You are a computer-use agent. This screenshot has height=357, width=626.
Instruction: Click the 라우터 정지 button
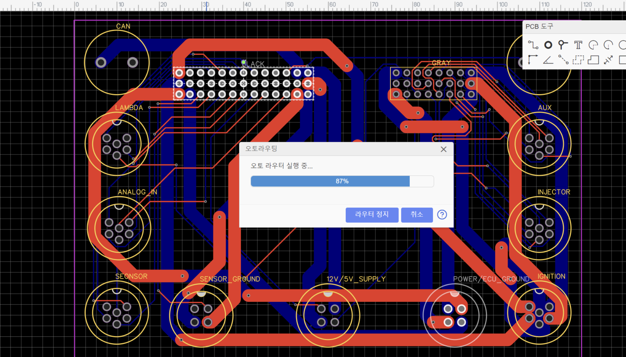[372, 215]
